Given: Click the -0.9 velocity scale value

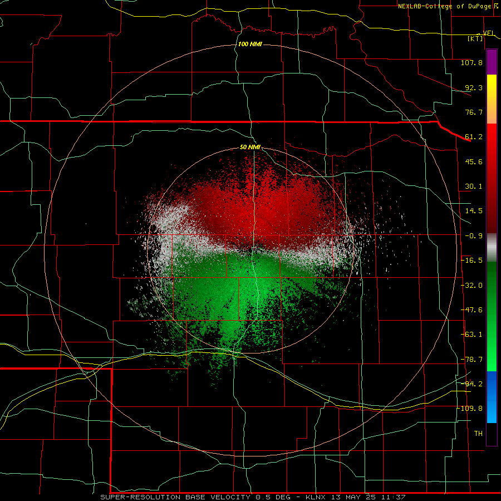Looking at the screenshot, I should (474, 236).
